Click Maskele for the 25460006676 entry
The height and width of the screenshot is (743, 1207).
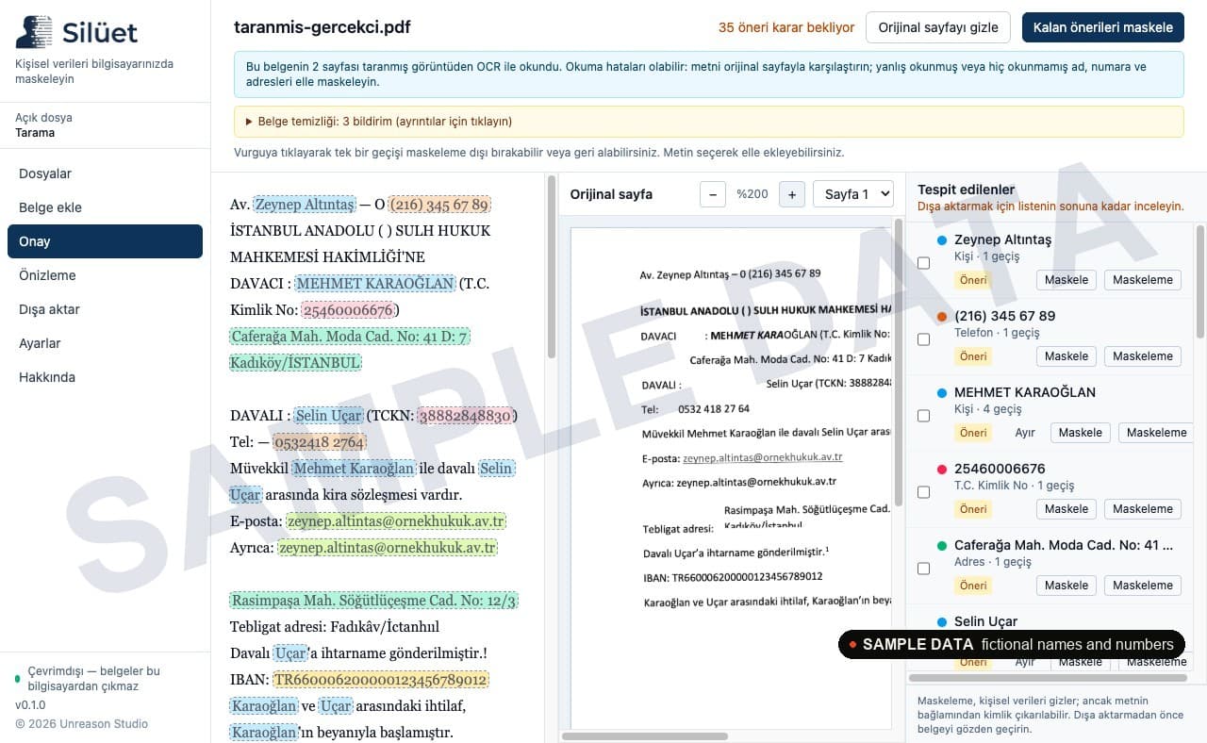pos(1066,509)
